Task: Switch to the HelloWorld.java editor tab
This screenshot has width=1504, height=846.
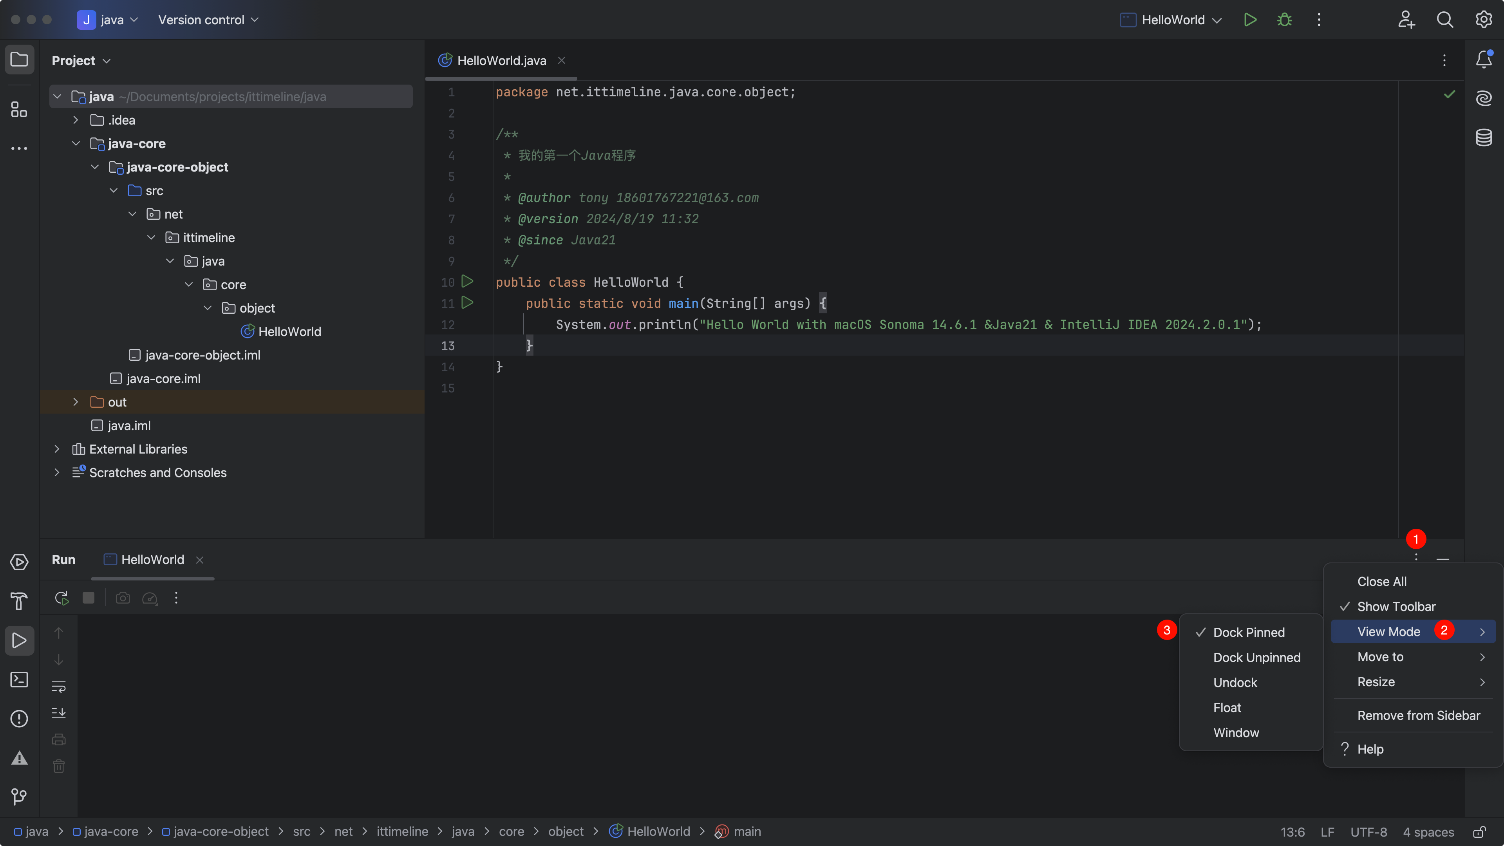Action: [x=501, y=61]
